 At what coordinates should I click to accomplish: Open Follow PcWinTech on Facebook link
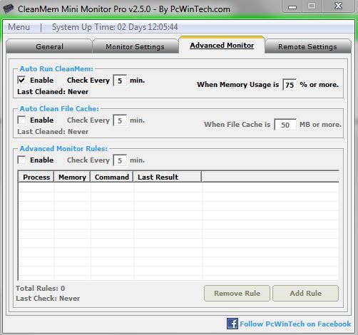coord(295,324)
